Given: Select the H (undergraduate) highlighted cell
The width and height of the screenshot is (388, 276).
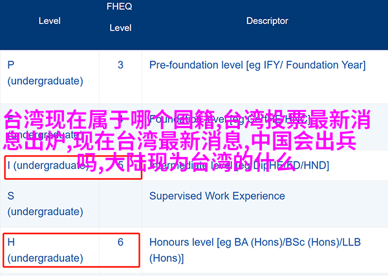Looking at the screenshot, I should [x=72, y=250].
